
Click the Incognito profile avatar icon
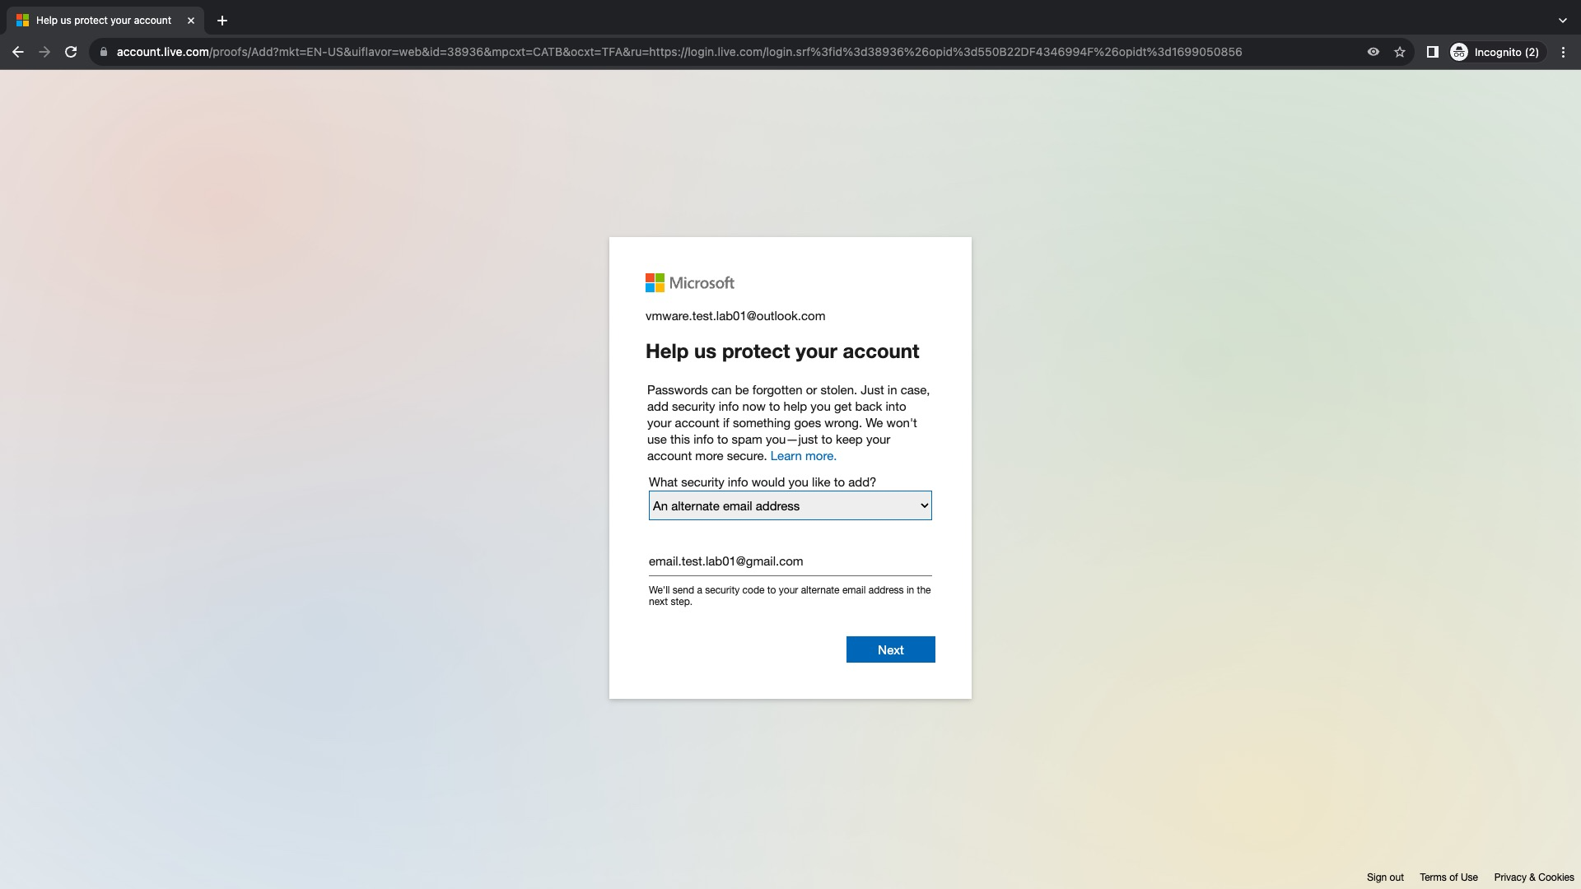pyautogui.click(x=1460, y=51)
